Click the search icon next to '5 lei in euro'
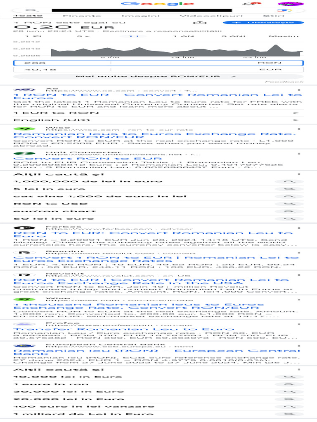The width and height of the screenshot is (317, 422). (x=289, y=189)
